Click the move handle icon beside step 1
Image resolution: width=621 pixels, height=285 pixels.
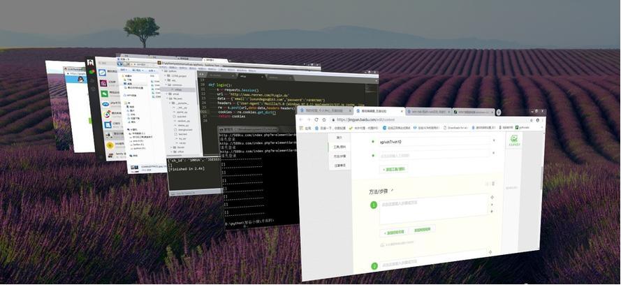coord(492,198)
